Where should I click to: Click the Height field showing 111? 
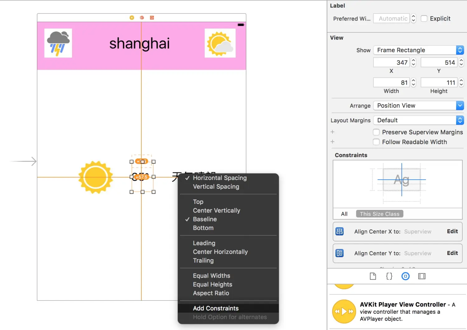[439, 82]
